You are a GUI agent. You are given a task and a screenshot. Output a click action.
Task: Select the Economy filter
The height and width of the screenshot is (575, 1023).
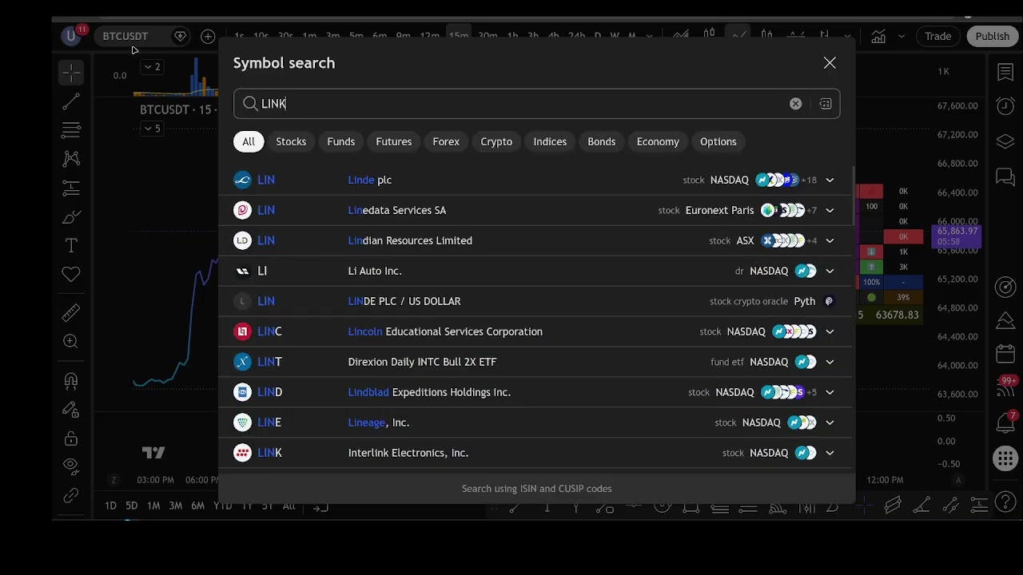click(658, 141)
